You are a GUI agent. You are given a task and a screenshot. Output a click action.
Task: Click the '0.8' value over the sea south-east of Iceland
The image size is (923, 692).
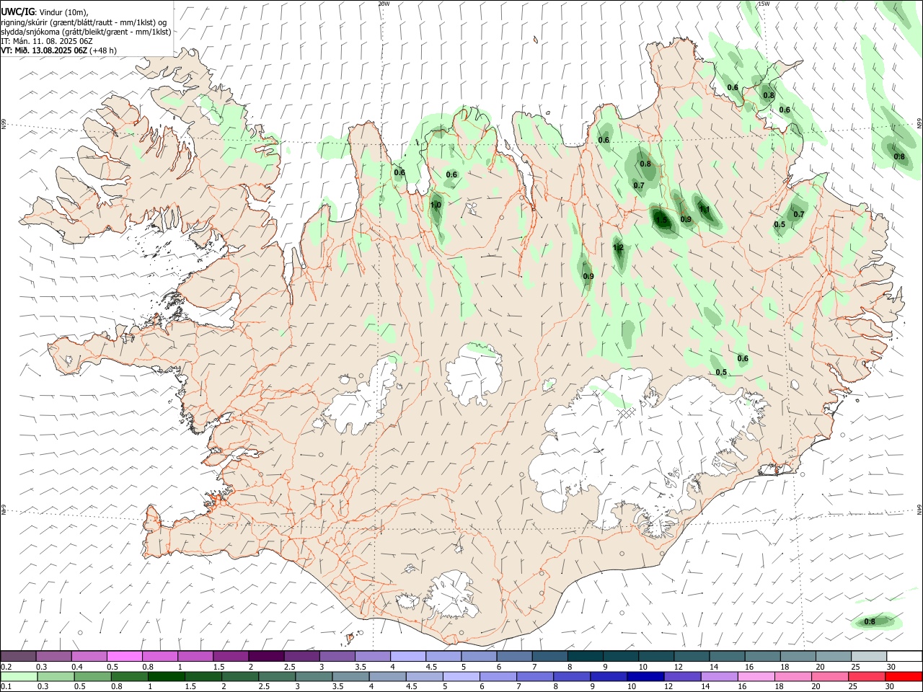pos(870,621)
